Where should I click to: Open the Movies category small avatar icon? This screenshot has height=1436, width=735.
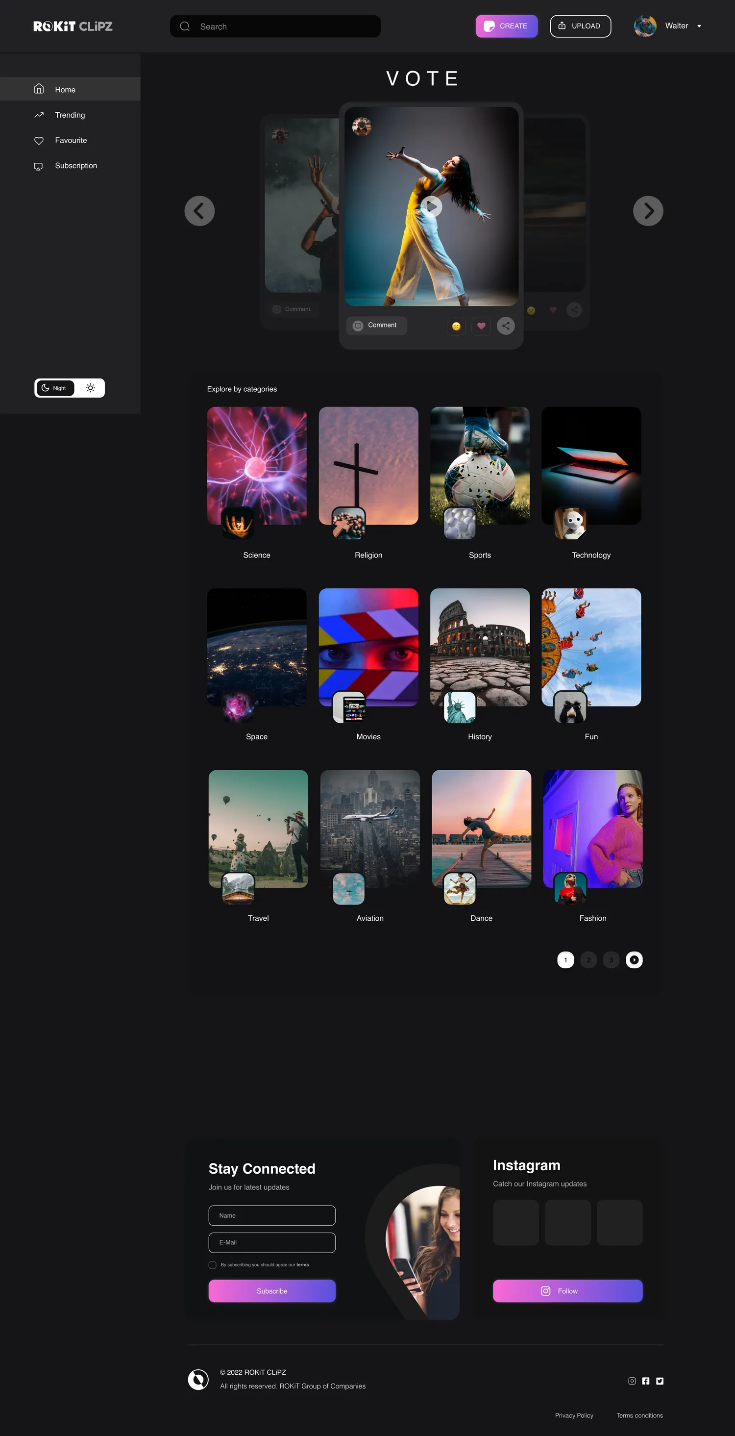coord(349,707)
